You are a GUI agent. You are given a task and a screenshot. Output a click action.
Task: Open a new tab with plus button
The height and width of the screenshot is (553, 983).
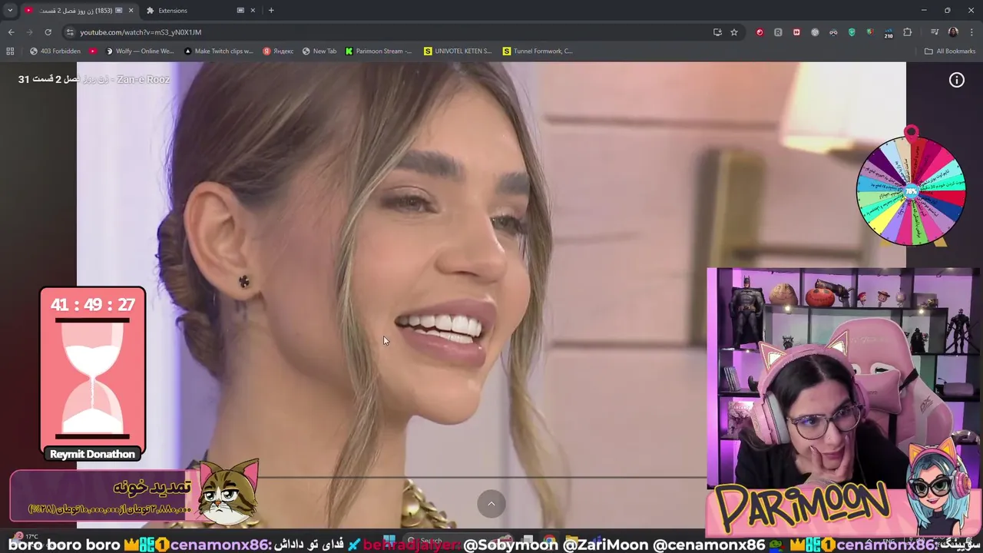[271, 10]
